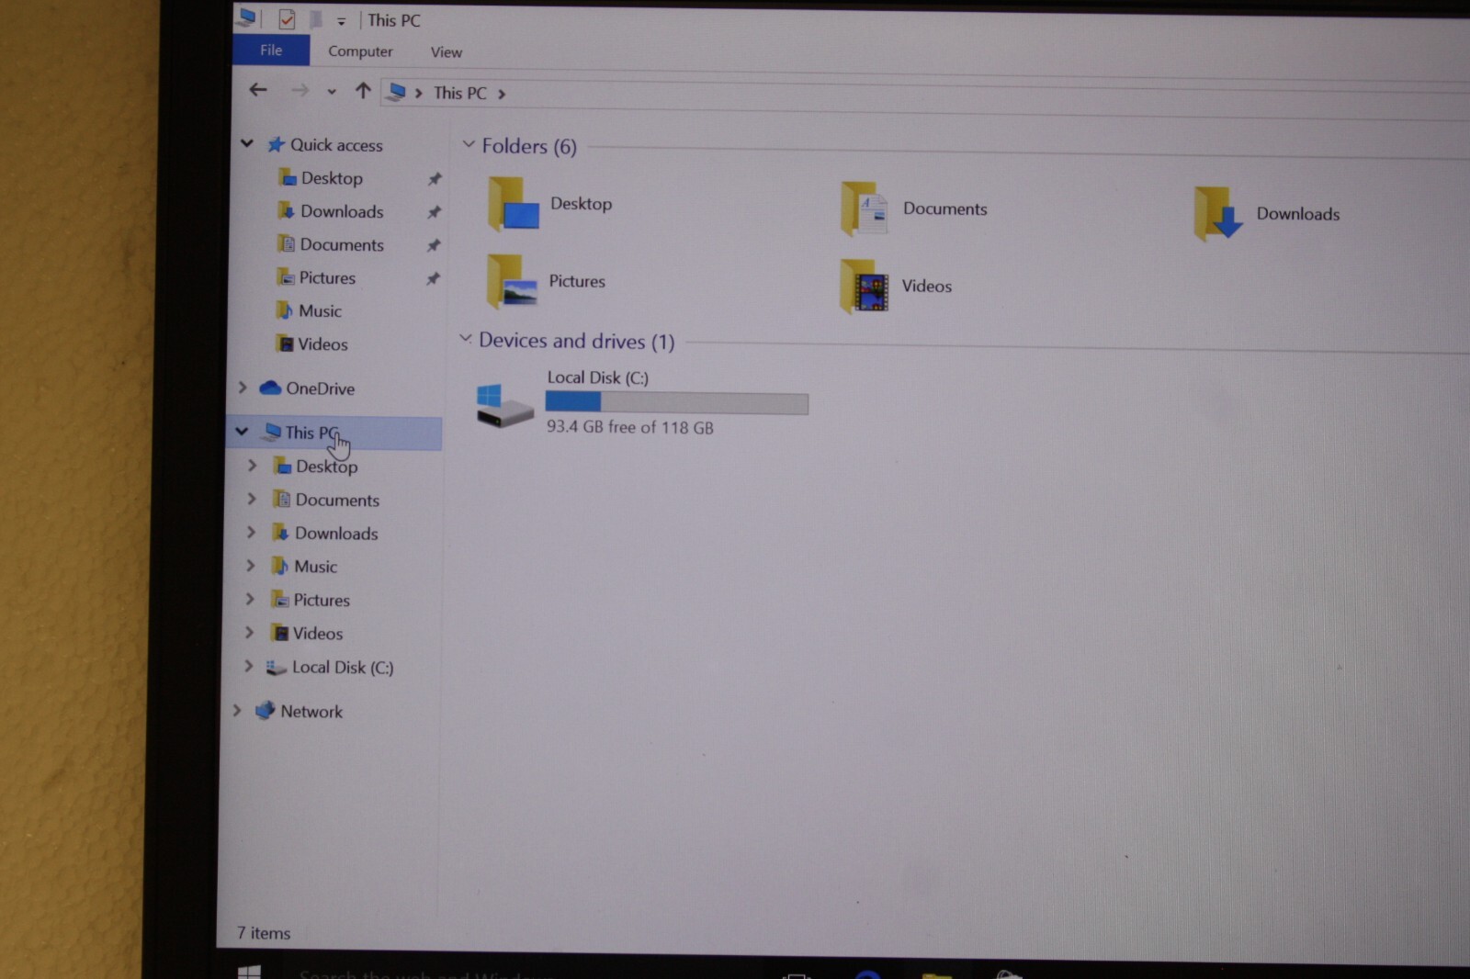Expand Desktop under This PC

[252, 466]
